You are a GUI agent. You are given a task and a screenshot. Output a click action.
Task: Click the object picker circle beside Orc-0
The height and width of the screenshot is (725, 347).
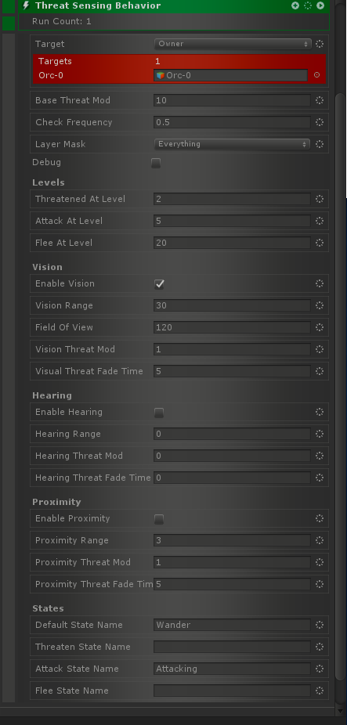pos(317,75)
